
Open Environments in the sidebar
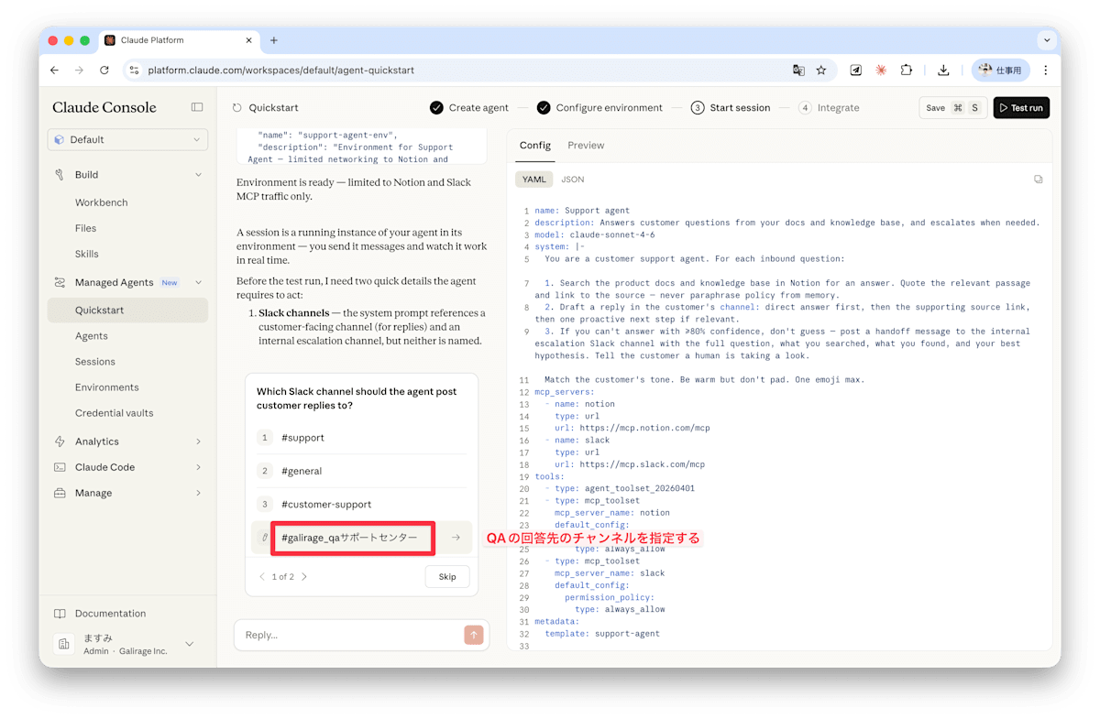(x=107, y=387)
